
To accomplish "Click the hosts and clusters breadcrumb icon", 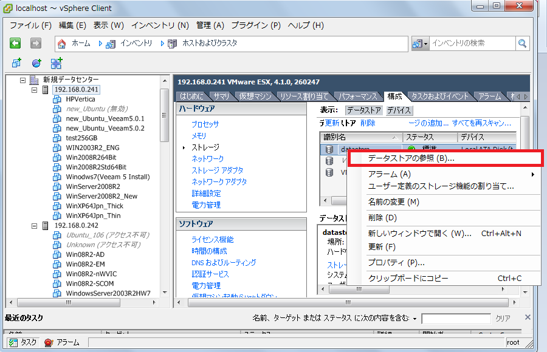I will (173, 44).
